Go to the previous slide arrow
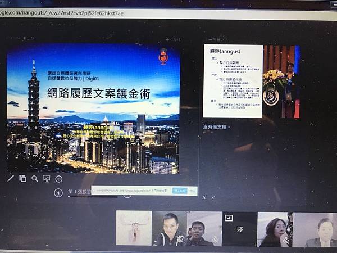337x253 pixels. click(x=58, y=193)
